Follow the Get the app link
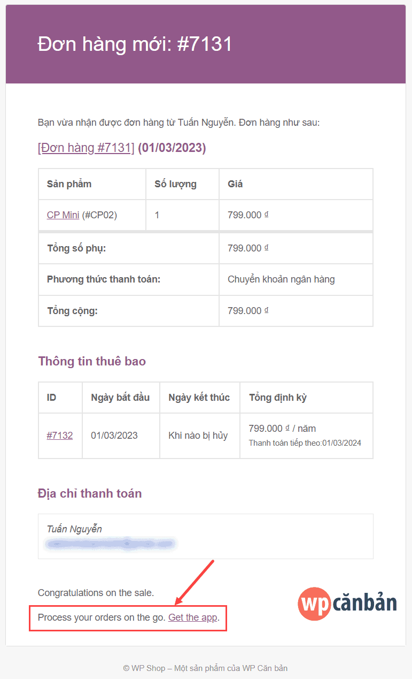The height and width of the screenshot is (679, 412). [192, 617]
